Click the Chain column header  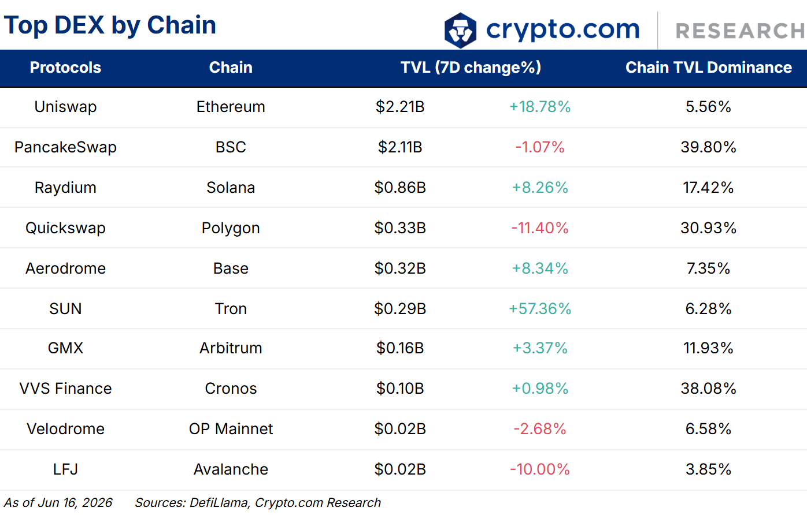231,68
